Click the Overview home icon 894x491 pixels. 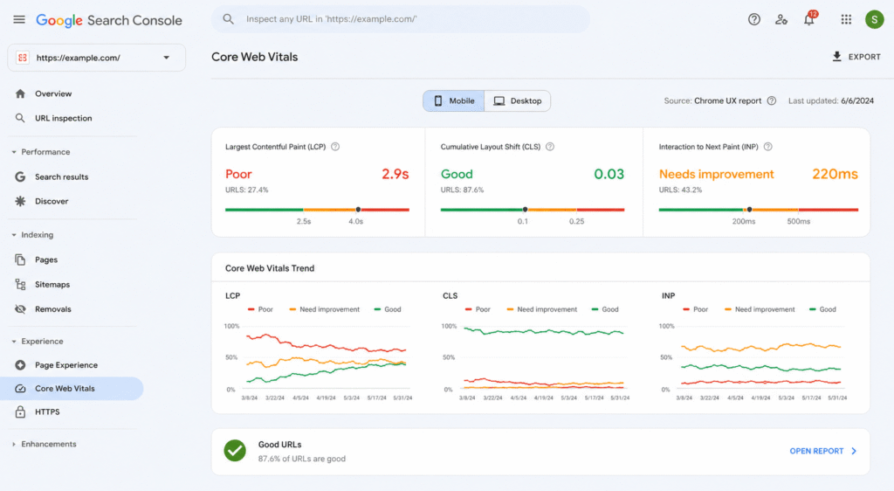(21, 93)
